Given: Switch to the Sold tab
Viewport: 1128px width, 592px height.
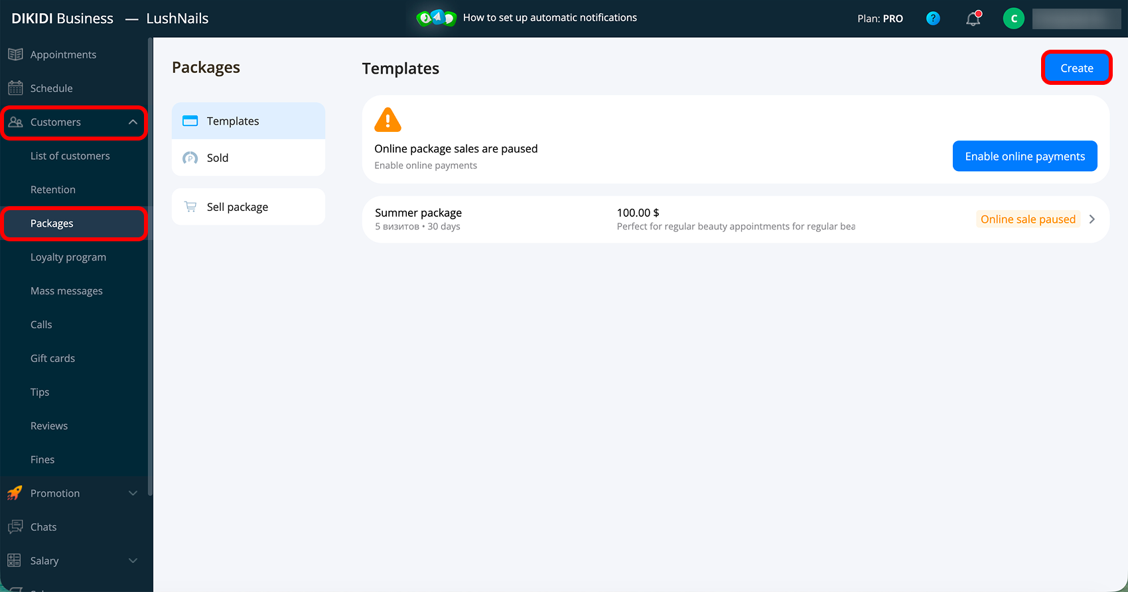Looking at the screenshot, I should click(x=248, y=158).
